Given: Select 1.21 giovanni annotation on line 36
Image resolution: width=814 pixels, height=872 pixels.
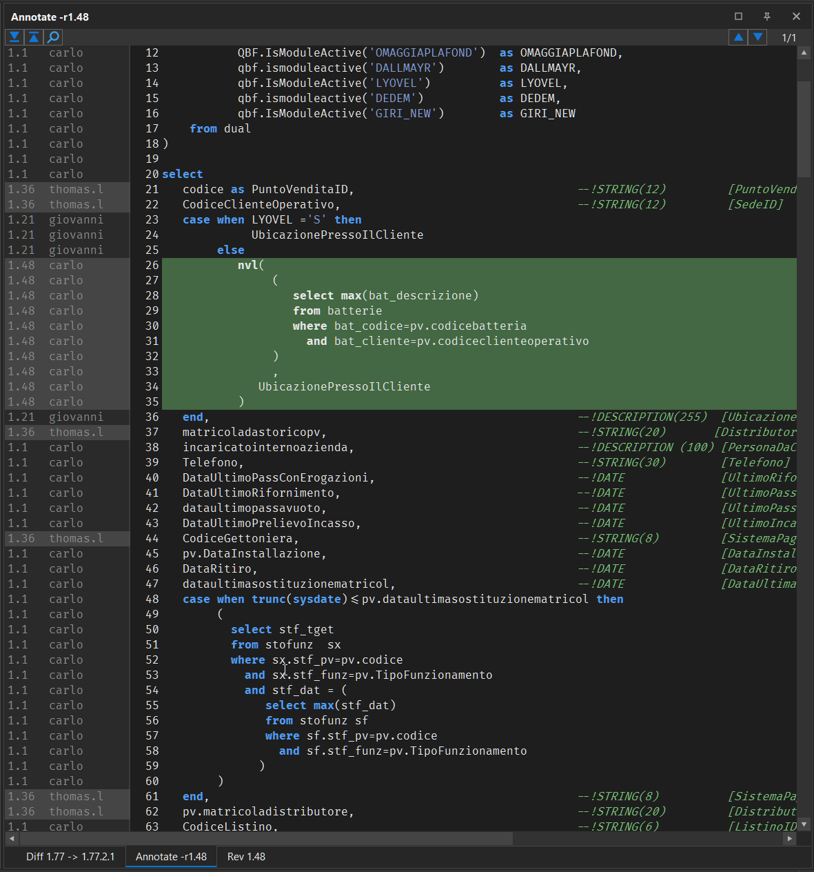Looking at the screenshot, I should [67, 417].
